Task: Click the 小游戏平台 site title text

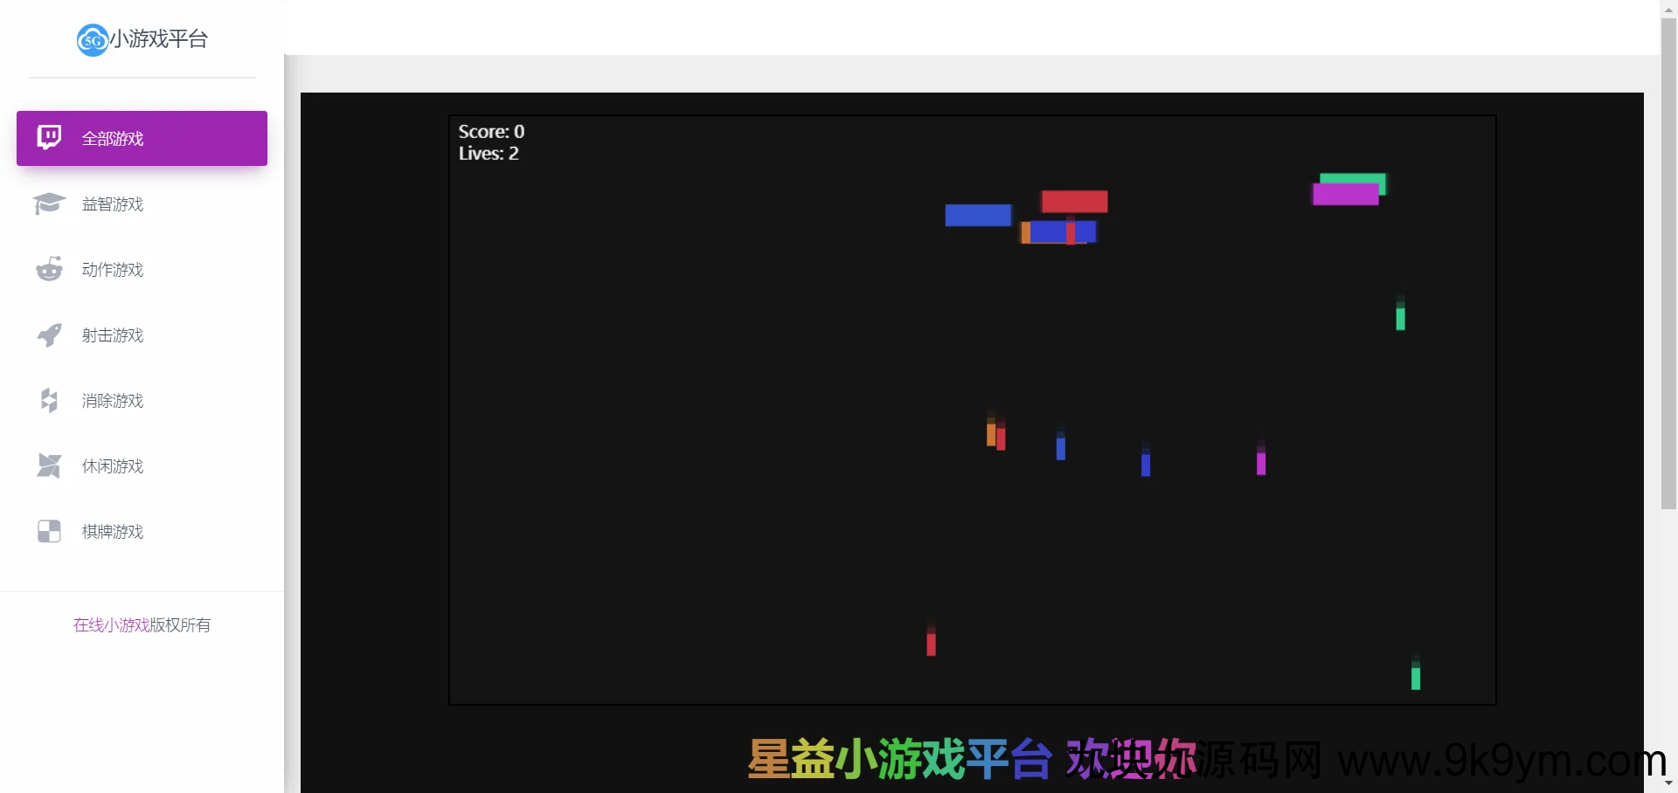Action: click(159, 39)
